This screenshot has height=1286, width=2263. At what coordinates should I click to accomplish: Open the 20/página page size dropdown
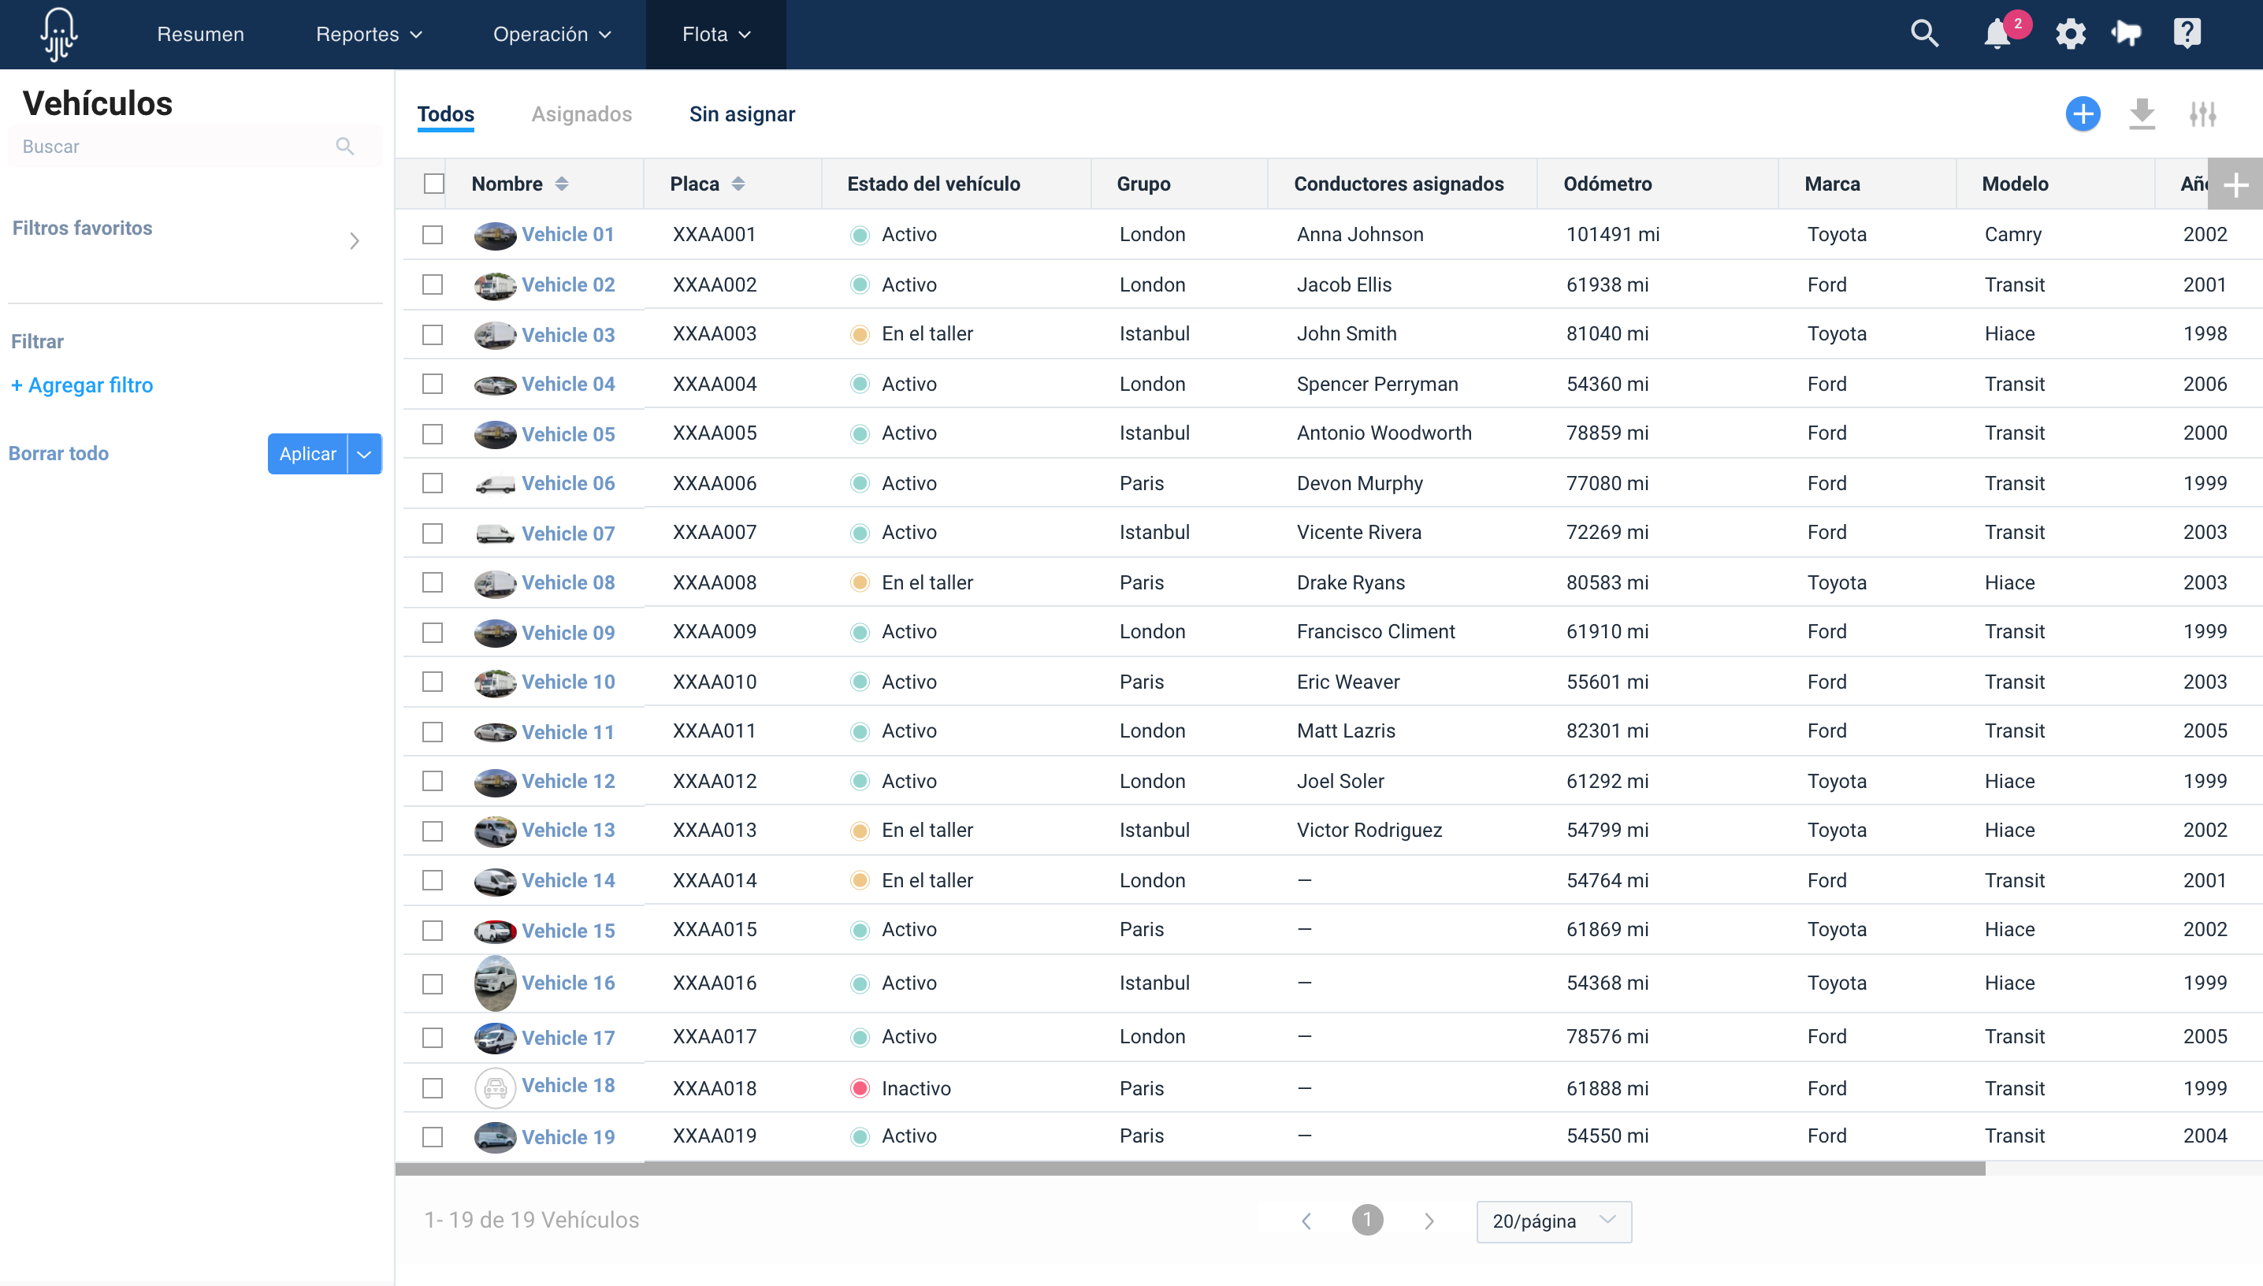pos(1552,1221)
